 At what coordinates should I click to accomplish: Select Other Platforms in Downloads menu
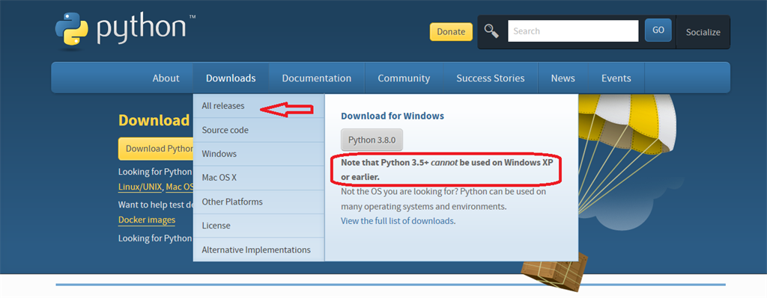(258, 202)
